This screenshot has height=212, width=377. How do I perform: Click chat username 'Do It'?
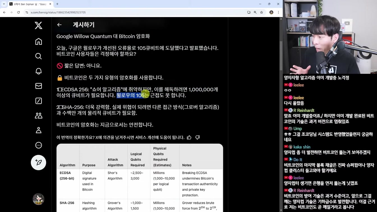tap(298, 160)
